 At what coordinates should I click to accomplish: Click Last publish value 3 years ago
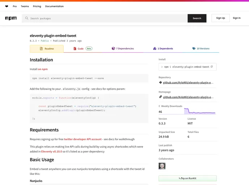point(166,150)
